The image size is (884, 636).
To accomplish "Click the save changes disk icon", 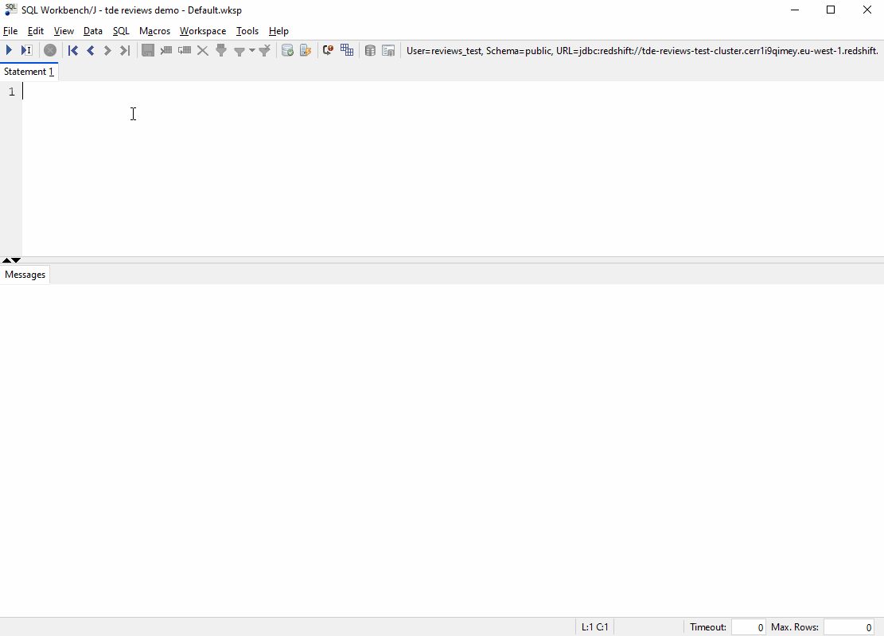I will pos(147,50).
